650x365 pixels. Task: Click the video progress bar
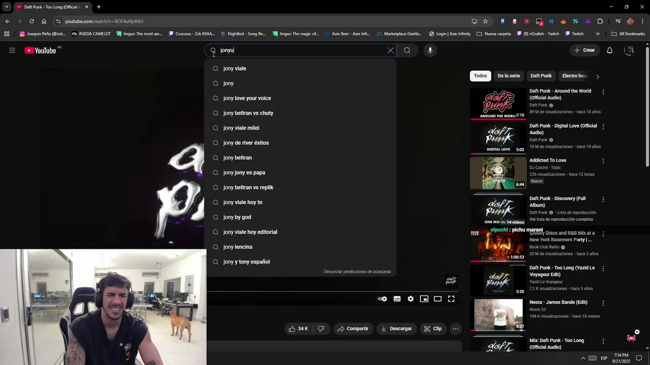point(332,291)
